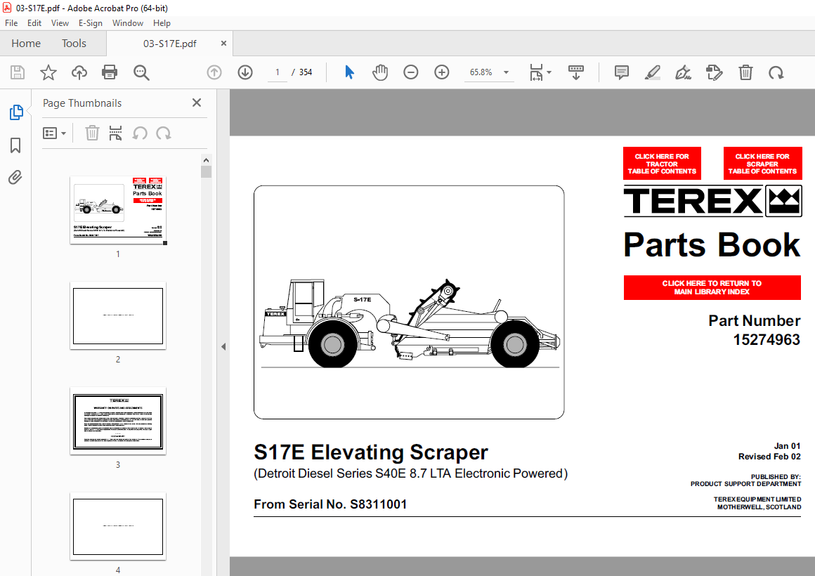Close the 03-S17E.pdf tab

click(x=223, y=43)
